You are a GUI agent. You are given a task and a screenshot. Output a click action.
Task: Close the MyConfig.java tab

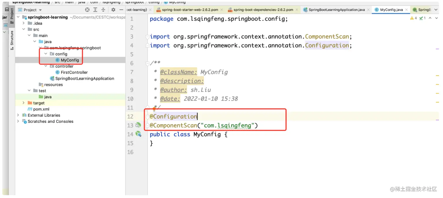point(407,10)
